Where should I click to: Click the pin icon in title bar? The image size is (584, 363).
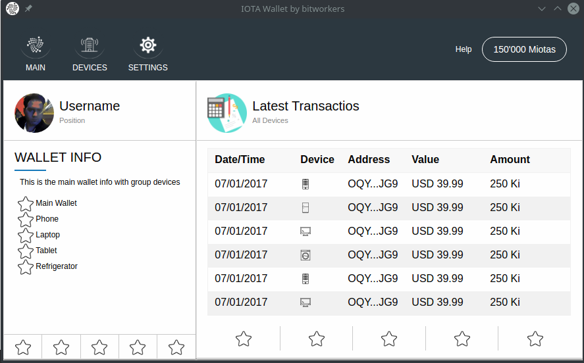click(x=28, y=9)
